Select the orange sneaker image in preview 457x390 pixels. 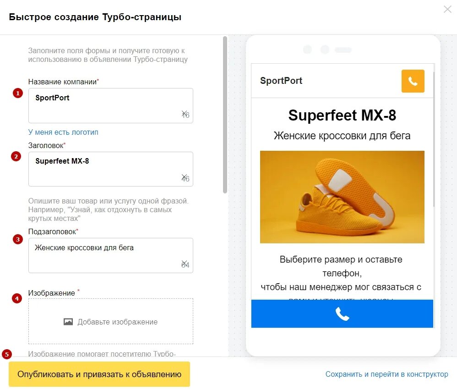342,197
